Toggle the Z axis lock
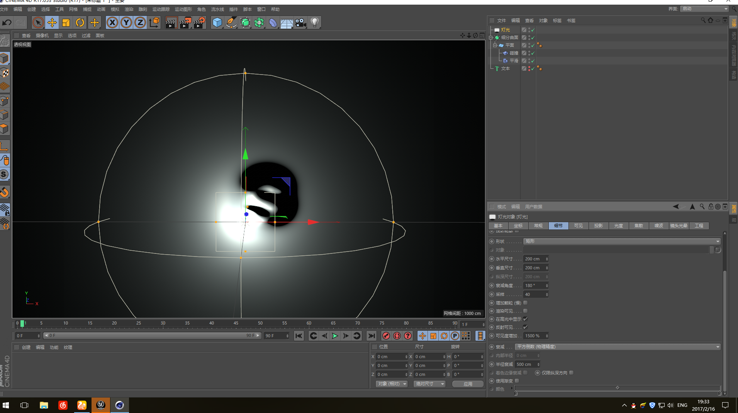Viewport: 738px width, 413px height. coord(140,23)
